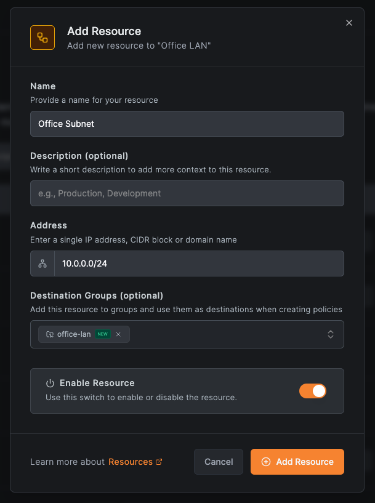Expand Destination Groups with the chevron arrows
The image size is (375, 503).
331,334
